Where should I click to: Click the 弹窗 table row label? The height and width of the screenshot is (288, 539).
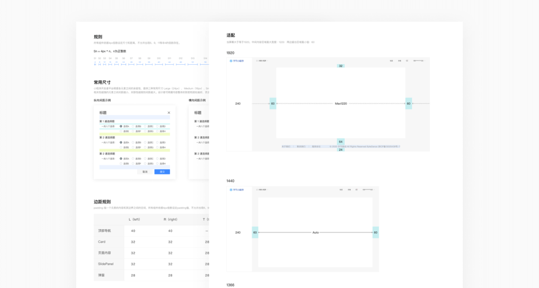point(101,275)
